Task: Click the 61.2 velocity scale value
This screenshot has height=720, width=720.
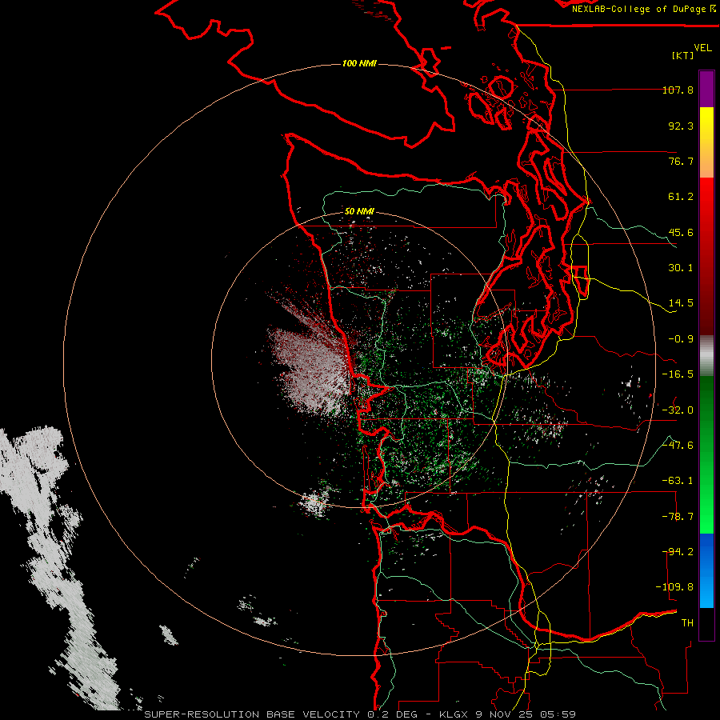Action: click(681, 197)
